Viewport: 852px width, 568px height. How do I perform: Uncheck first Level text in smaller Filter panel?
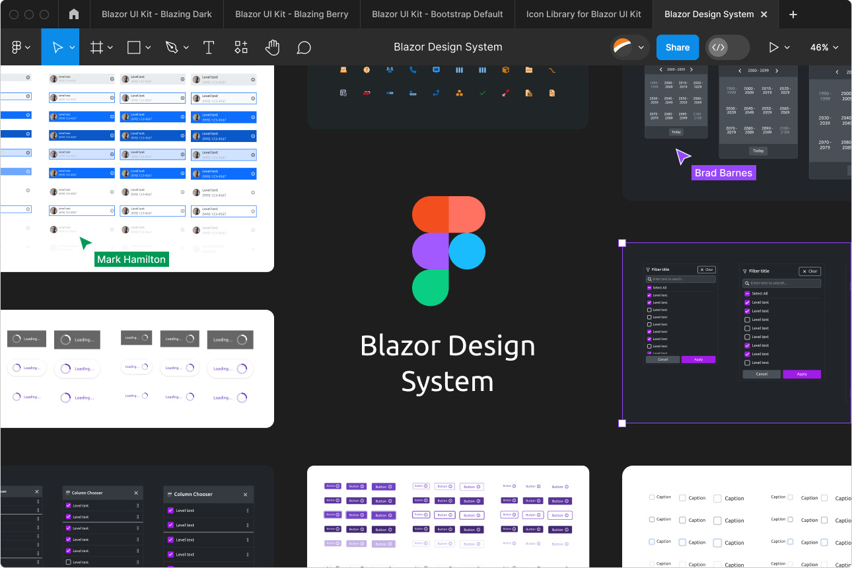(649, 295)
